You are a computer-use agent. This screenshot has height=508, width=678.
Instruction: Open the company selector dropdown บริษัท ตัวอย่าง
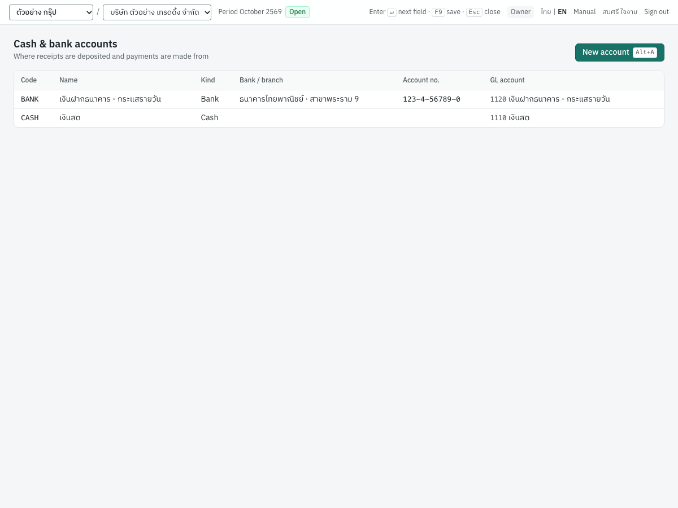(x=157, y=12)
